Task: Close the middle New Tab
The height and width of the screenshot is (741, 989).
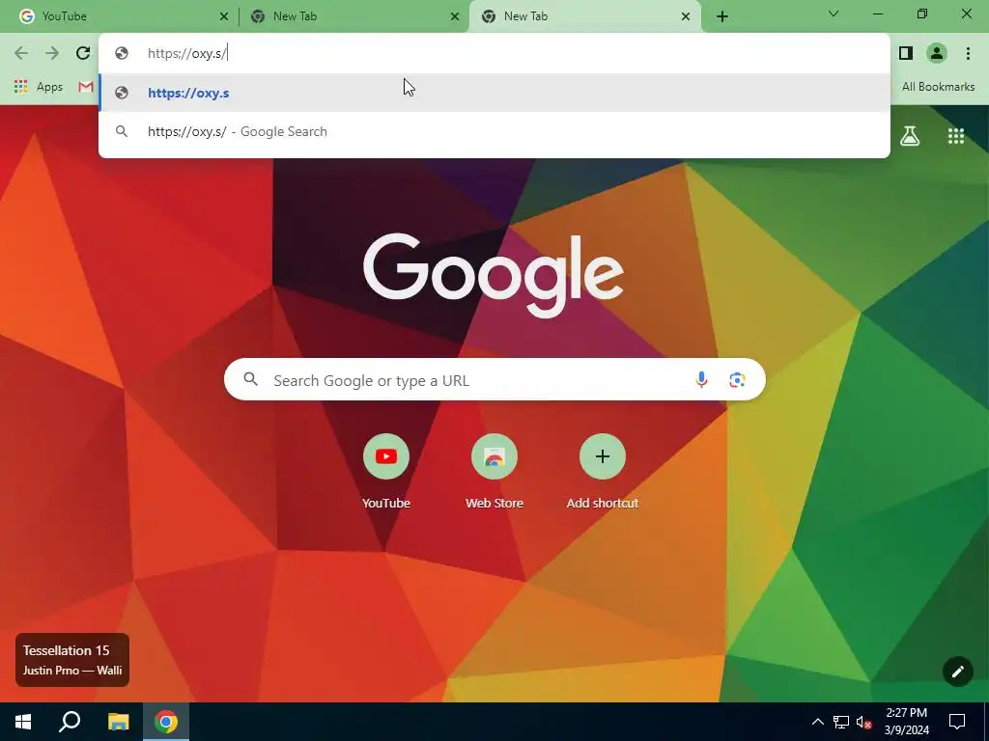Action: [x=455, y=16]
